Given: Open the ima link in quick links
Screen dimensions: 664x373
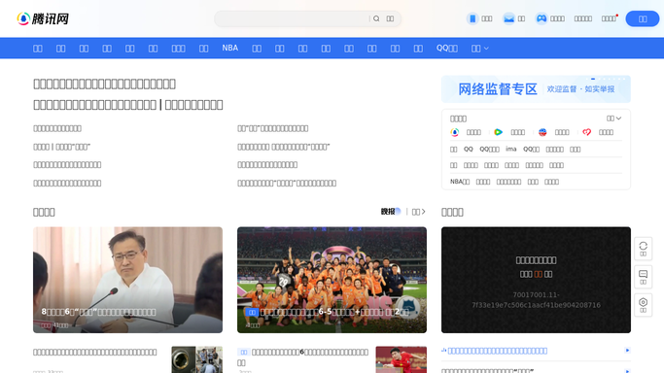Looking at the screenshot, I should click(511, 149).
